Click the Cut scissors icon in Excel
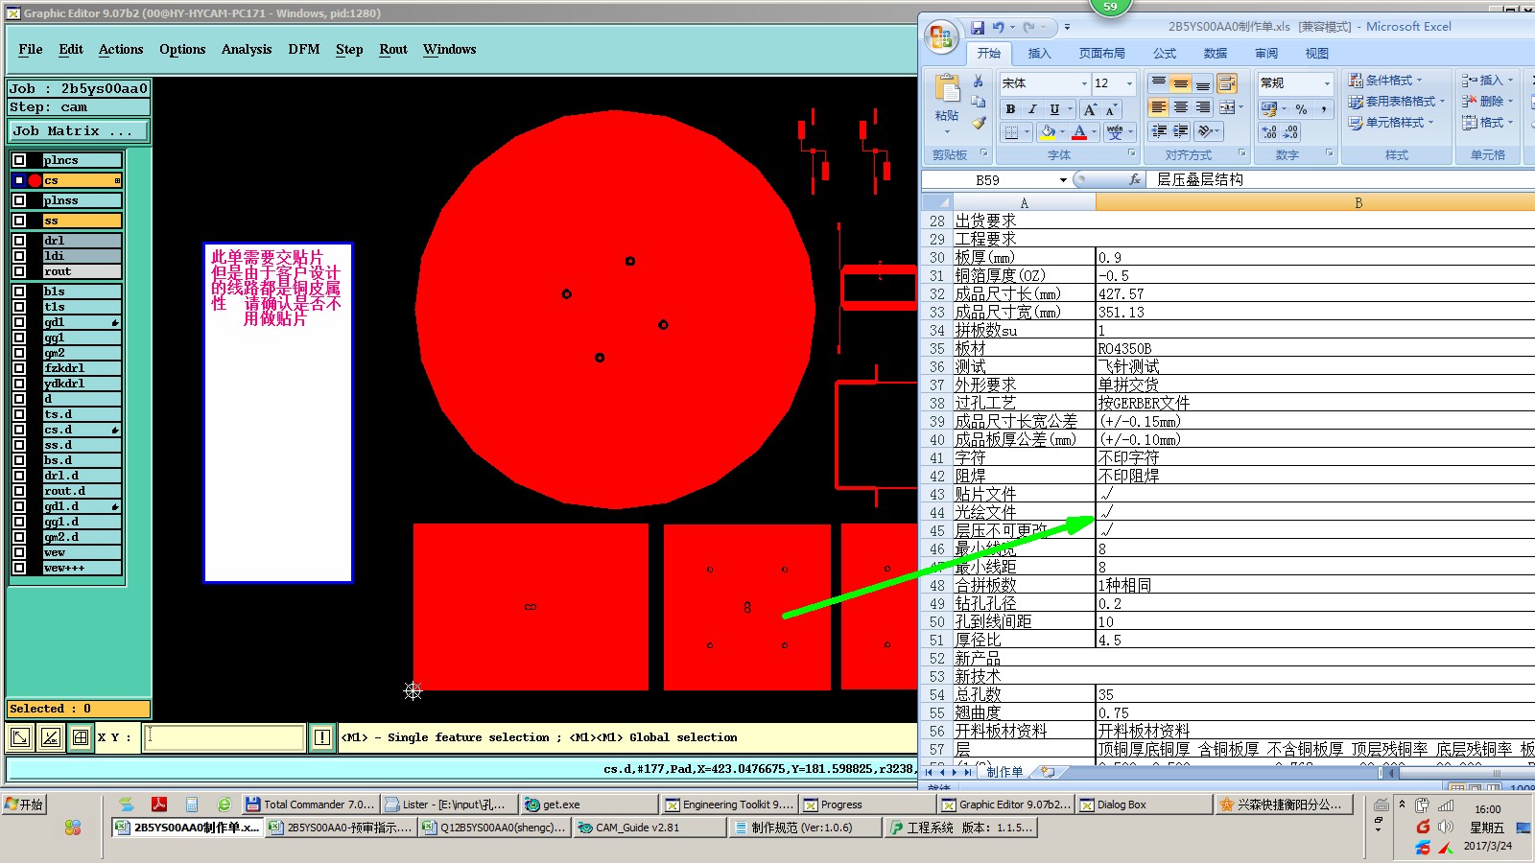 [x=978, y=82]
